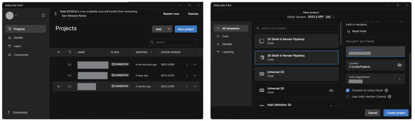Select Sample templates category

[231, 44]
